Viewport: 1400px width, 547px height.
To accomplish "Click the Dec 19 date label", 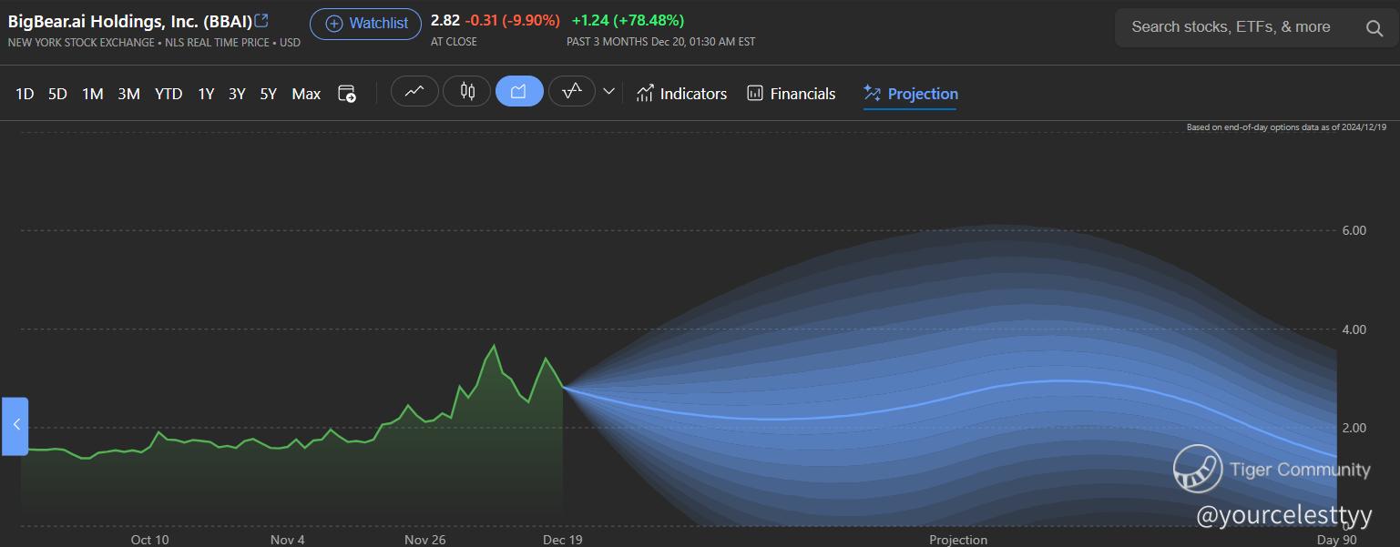I will tap(562, 540).
